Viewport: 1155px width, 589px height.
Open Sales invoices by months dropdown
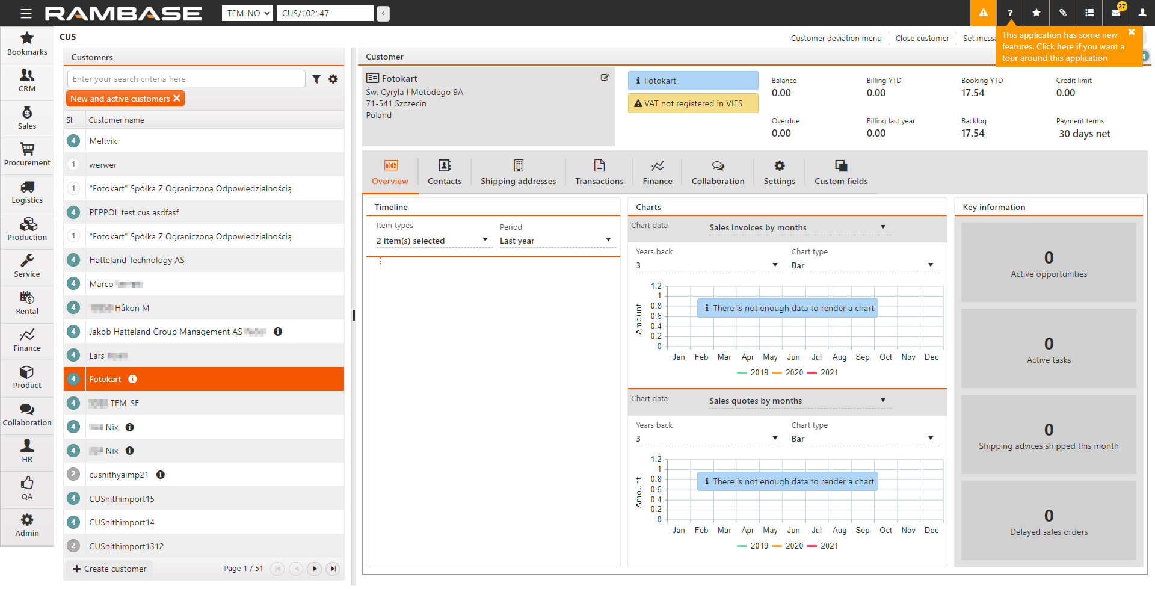pyautogui.click(x=797, y=227)
